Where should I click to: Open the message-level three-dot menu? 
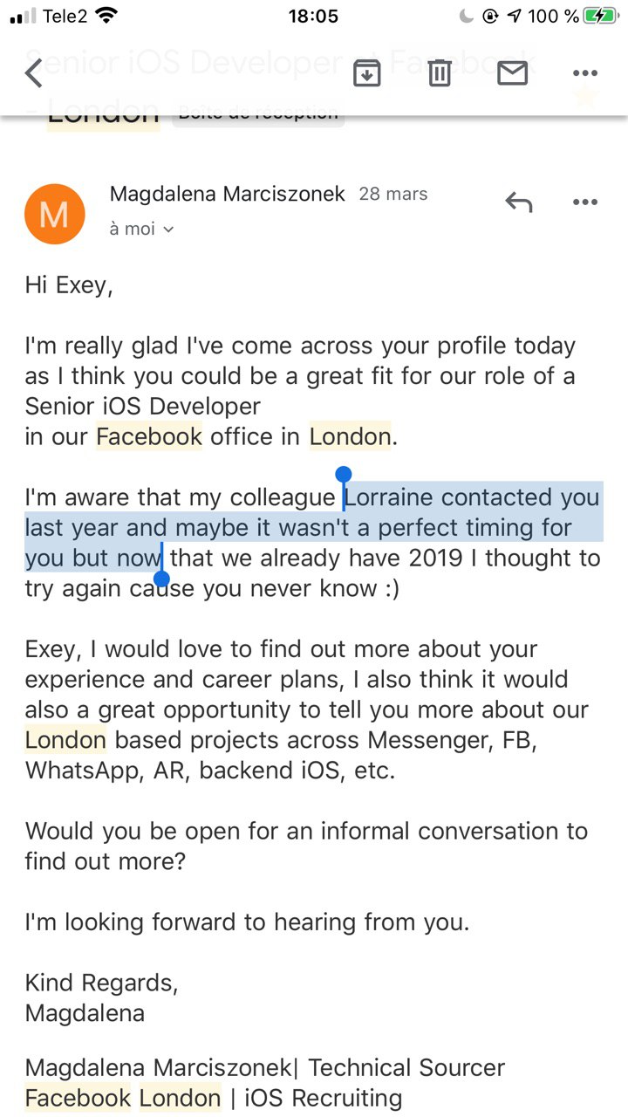click(584, 202)
